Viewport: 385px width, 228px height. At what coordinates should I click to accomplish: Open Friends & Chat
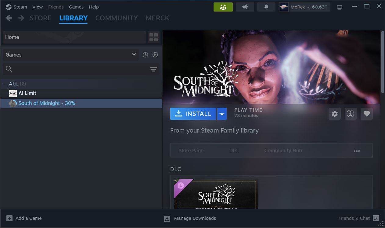pyautogui.click(x=358, y=218)
